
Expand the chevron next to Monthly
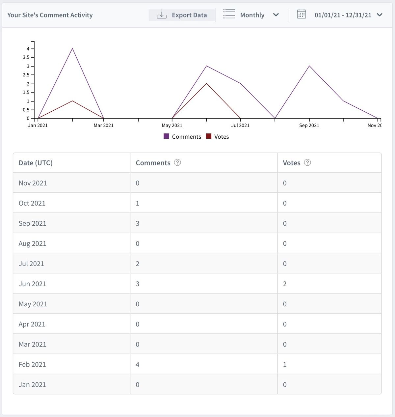(276, 15)
